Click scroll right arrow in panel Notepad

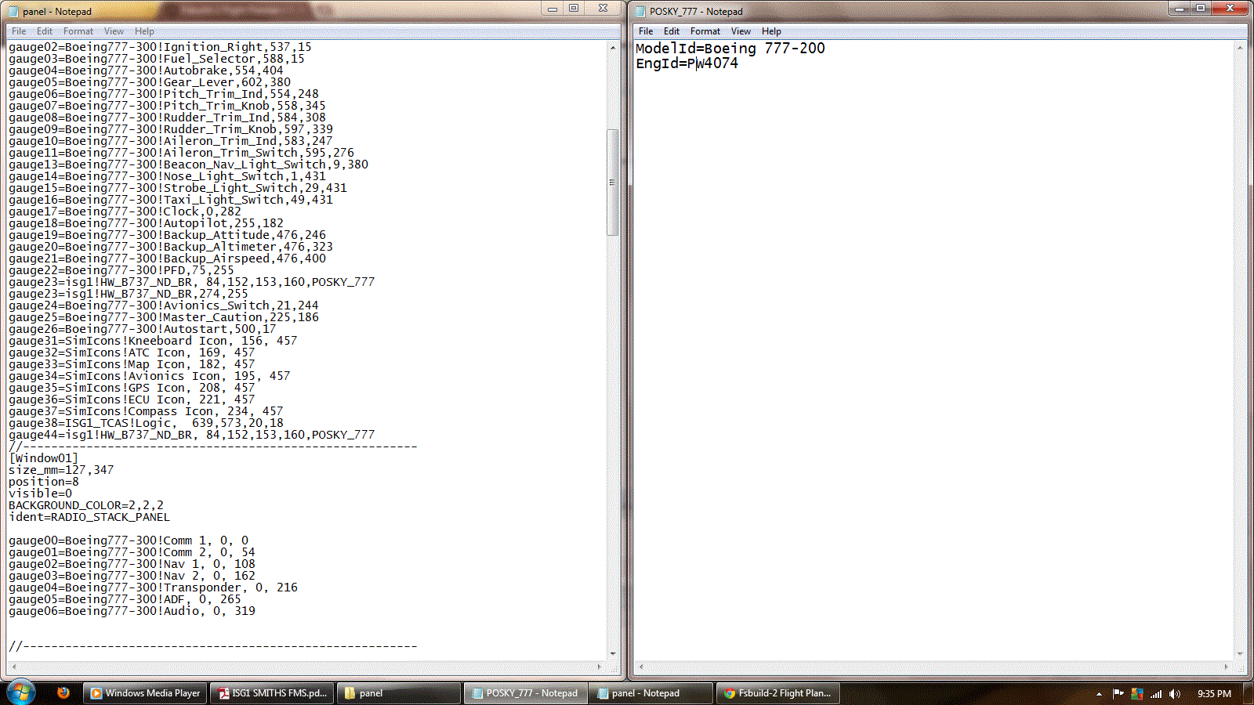[x=600, y=667]
